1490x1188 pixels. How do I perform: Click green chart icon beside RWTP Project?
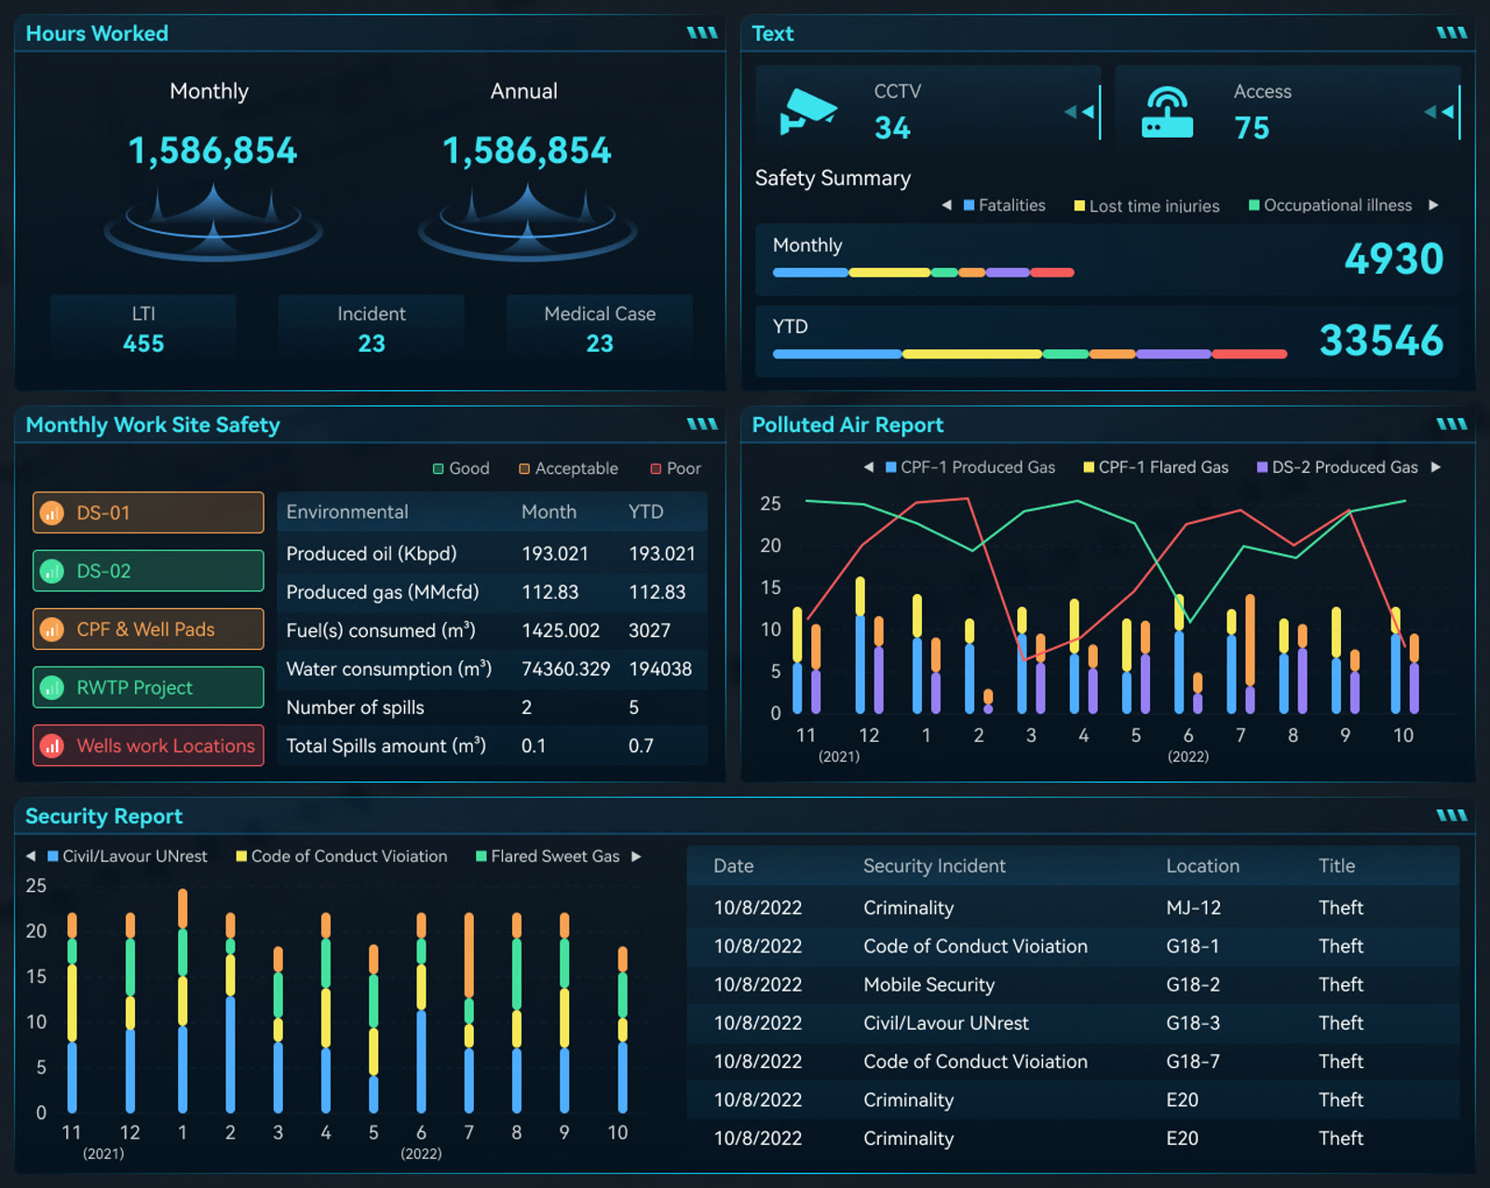(52, 688)
